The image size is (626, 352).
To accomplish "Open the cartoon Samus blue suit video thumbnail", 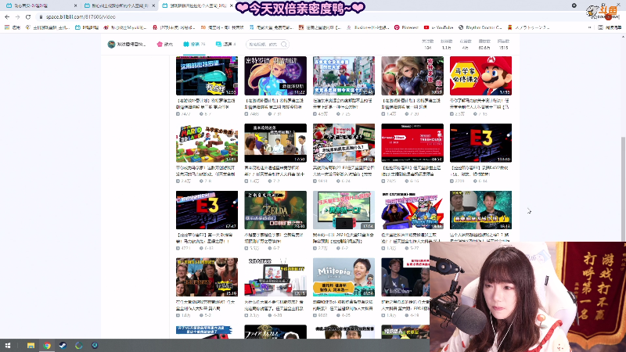I will (275, 76).
